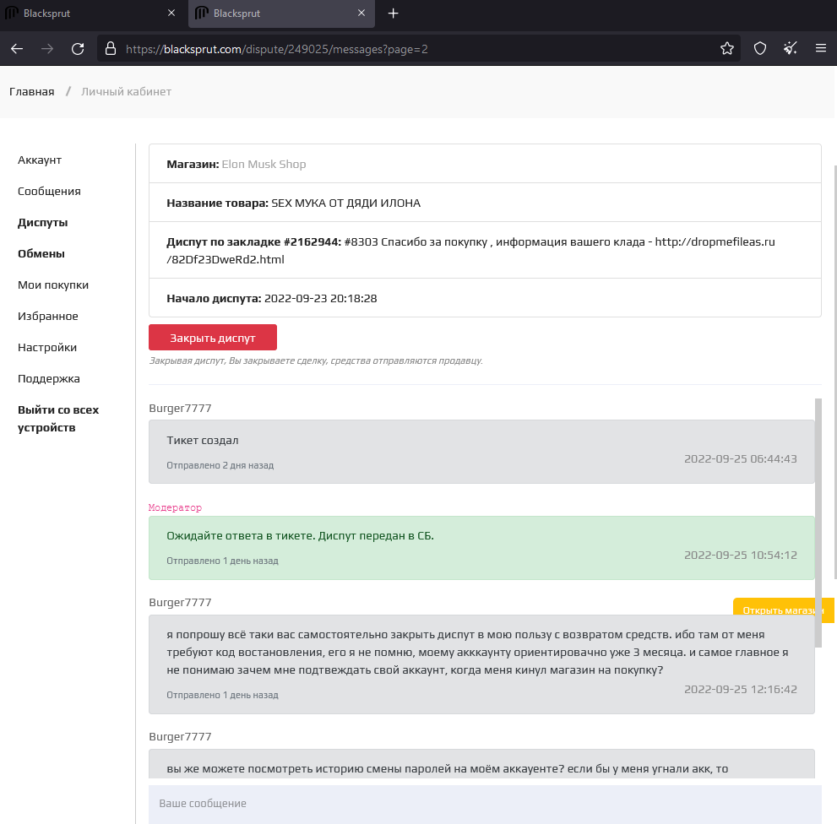Bookmark this page with the star icon
Image resolution: width=837 pixels, height=824 pixels.
[x=727, y=49]
